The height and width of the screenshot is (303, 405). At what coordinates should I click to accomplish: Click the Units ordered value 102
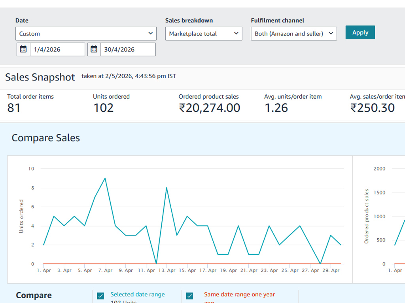(x=103, y=108)
